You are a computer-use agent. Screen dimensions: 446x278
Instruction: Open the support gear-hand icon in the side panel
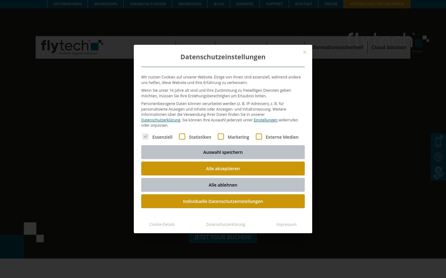click(438, 173)
